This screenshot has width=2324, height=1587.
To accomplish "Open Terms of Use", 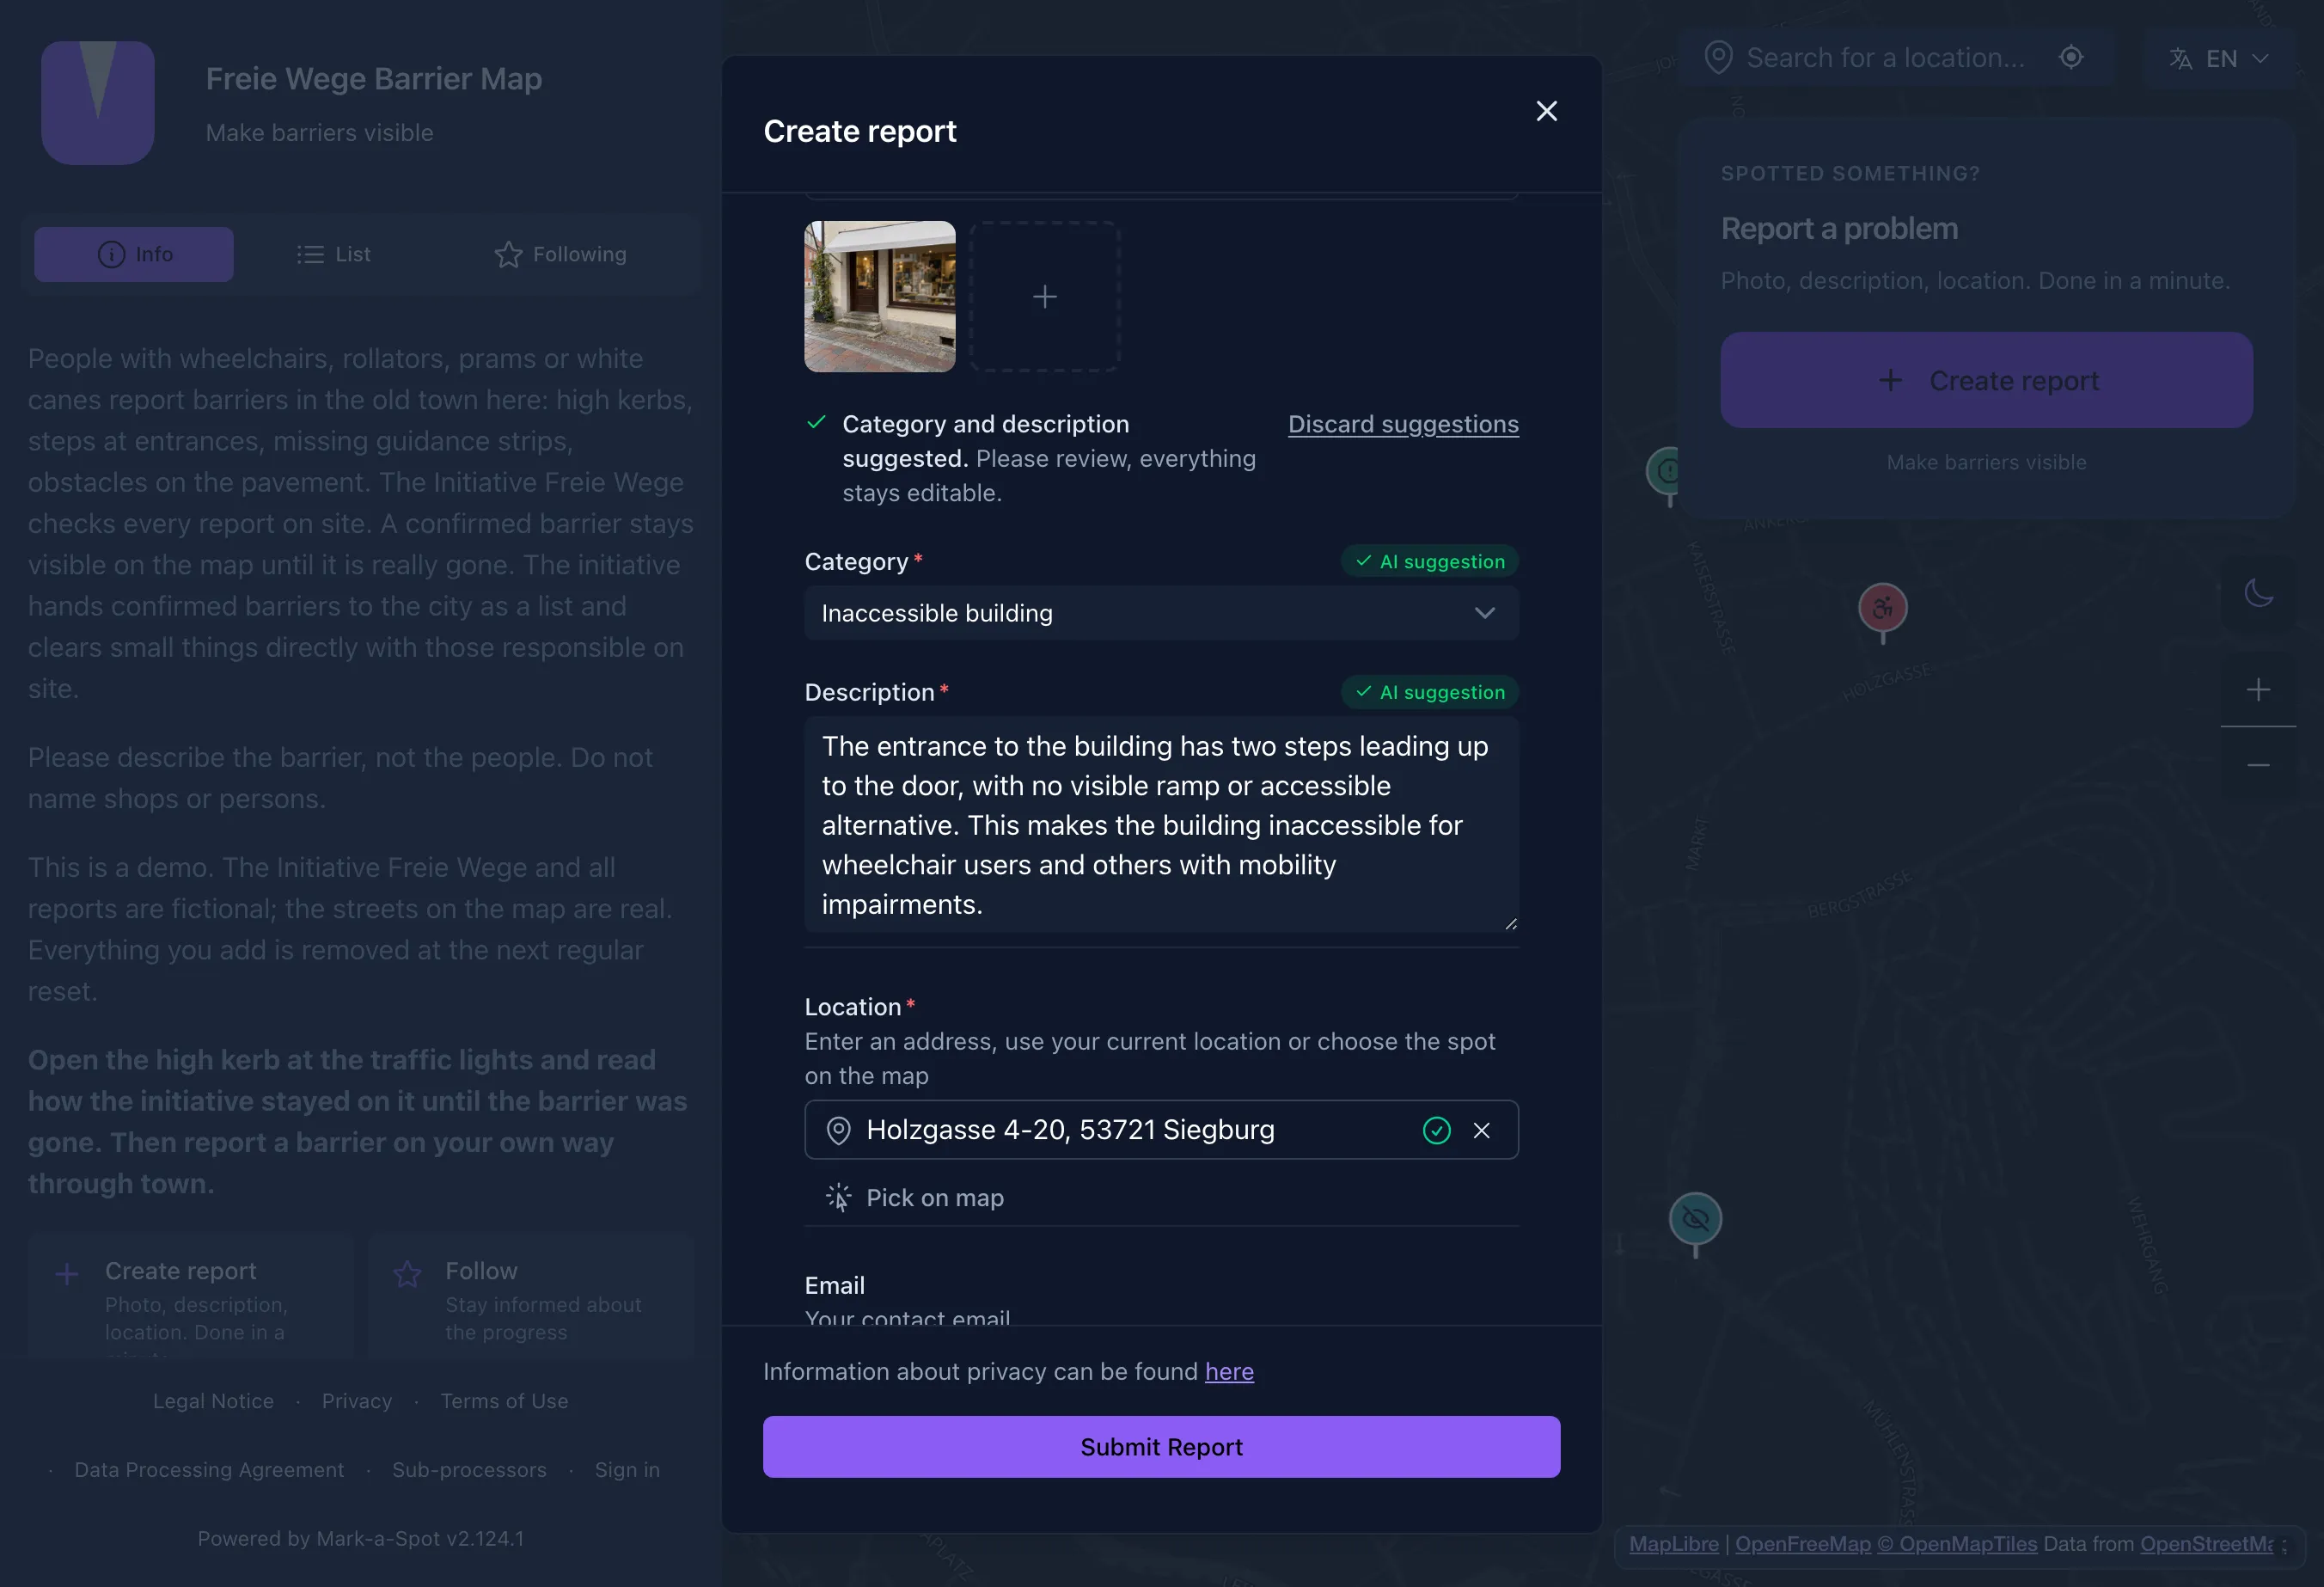I will point(504,1401).
